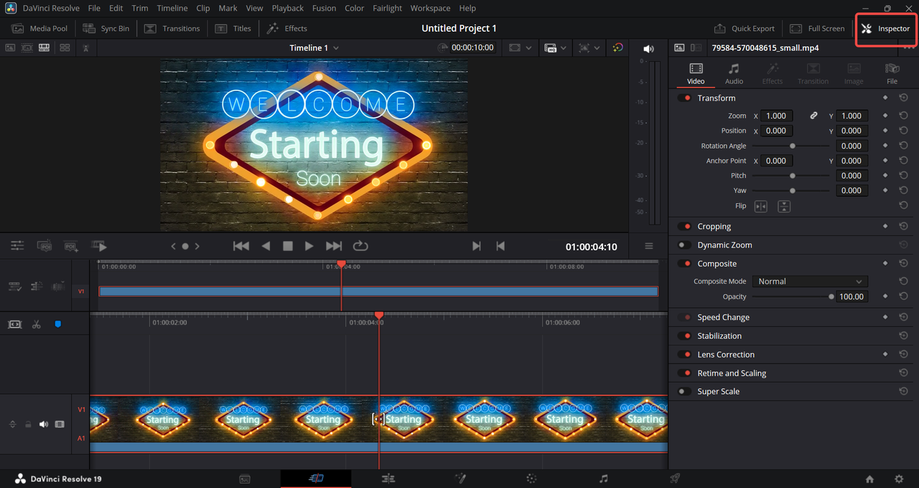
Task: Reset Transform settings with reset arrow
Action: (x=903, y=98)
